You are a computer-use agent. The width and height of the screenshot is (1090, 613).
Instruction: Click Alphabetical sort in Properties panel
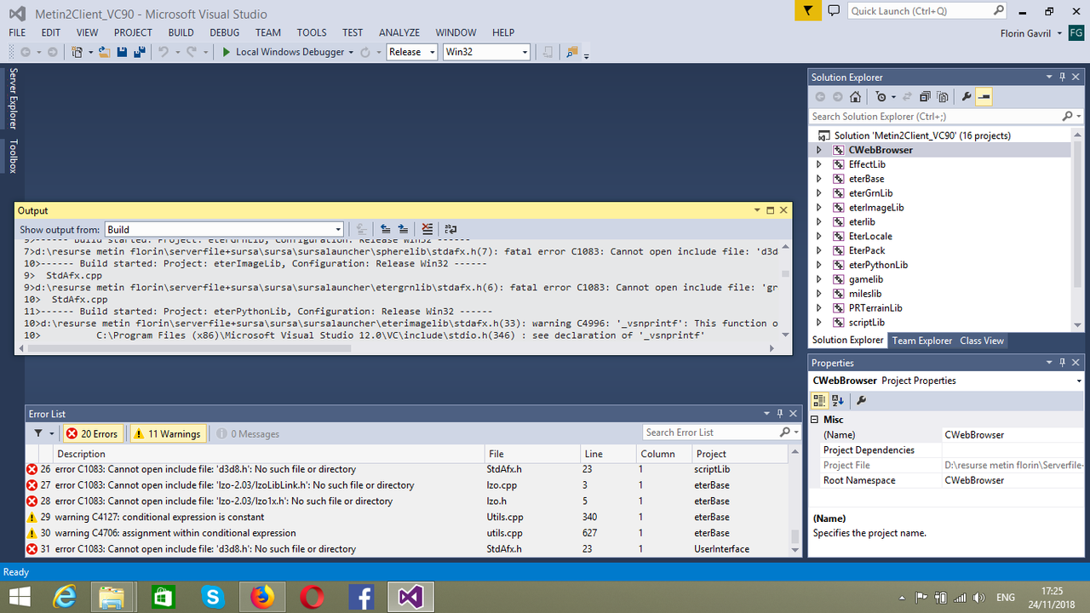pyautogui.click(x=837, y=400)
